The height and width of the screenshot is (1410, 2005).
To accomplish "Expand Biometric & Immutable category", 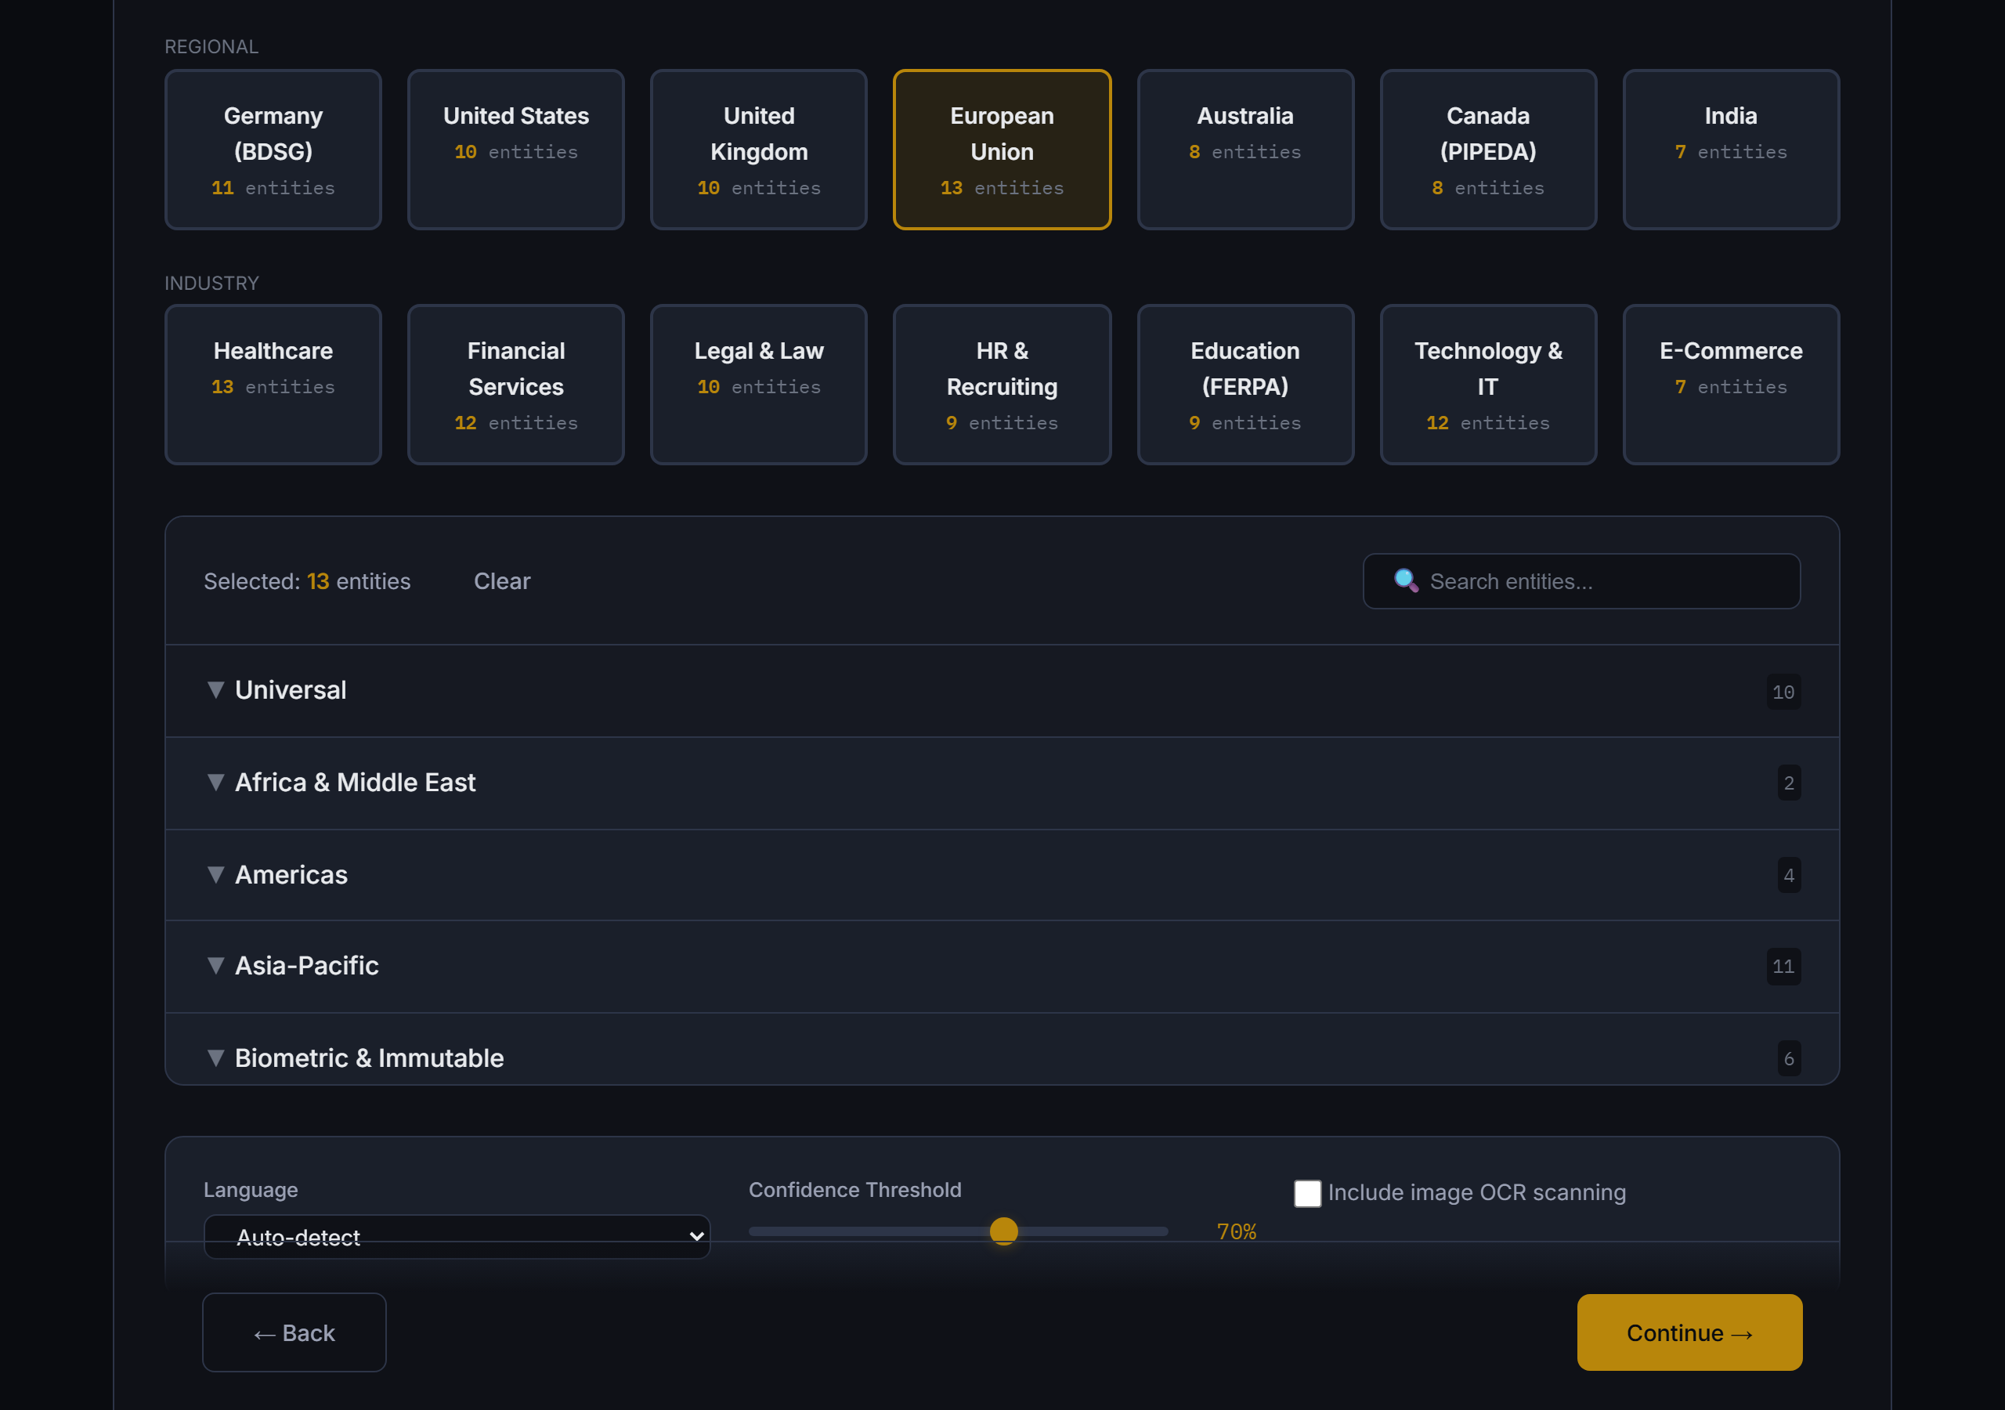I will point(215,1058).
